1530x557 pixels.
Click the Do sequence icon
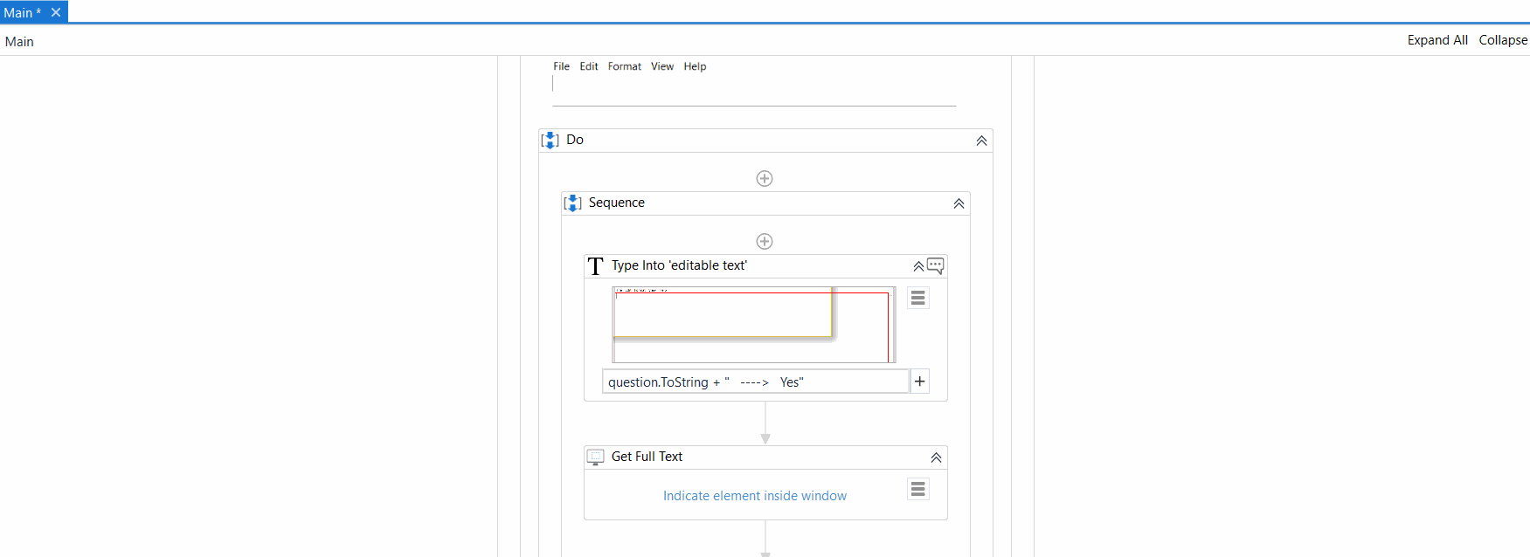550,141
